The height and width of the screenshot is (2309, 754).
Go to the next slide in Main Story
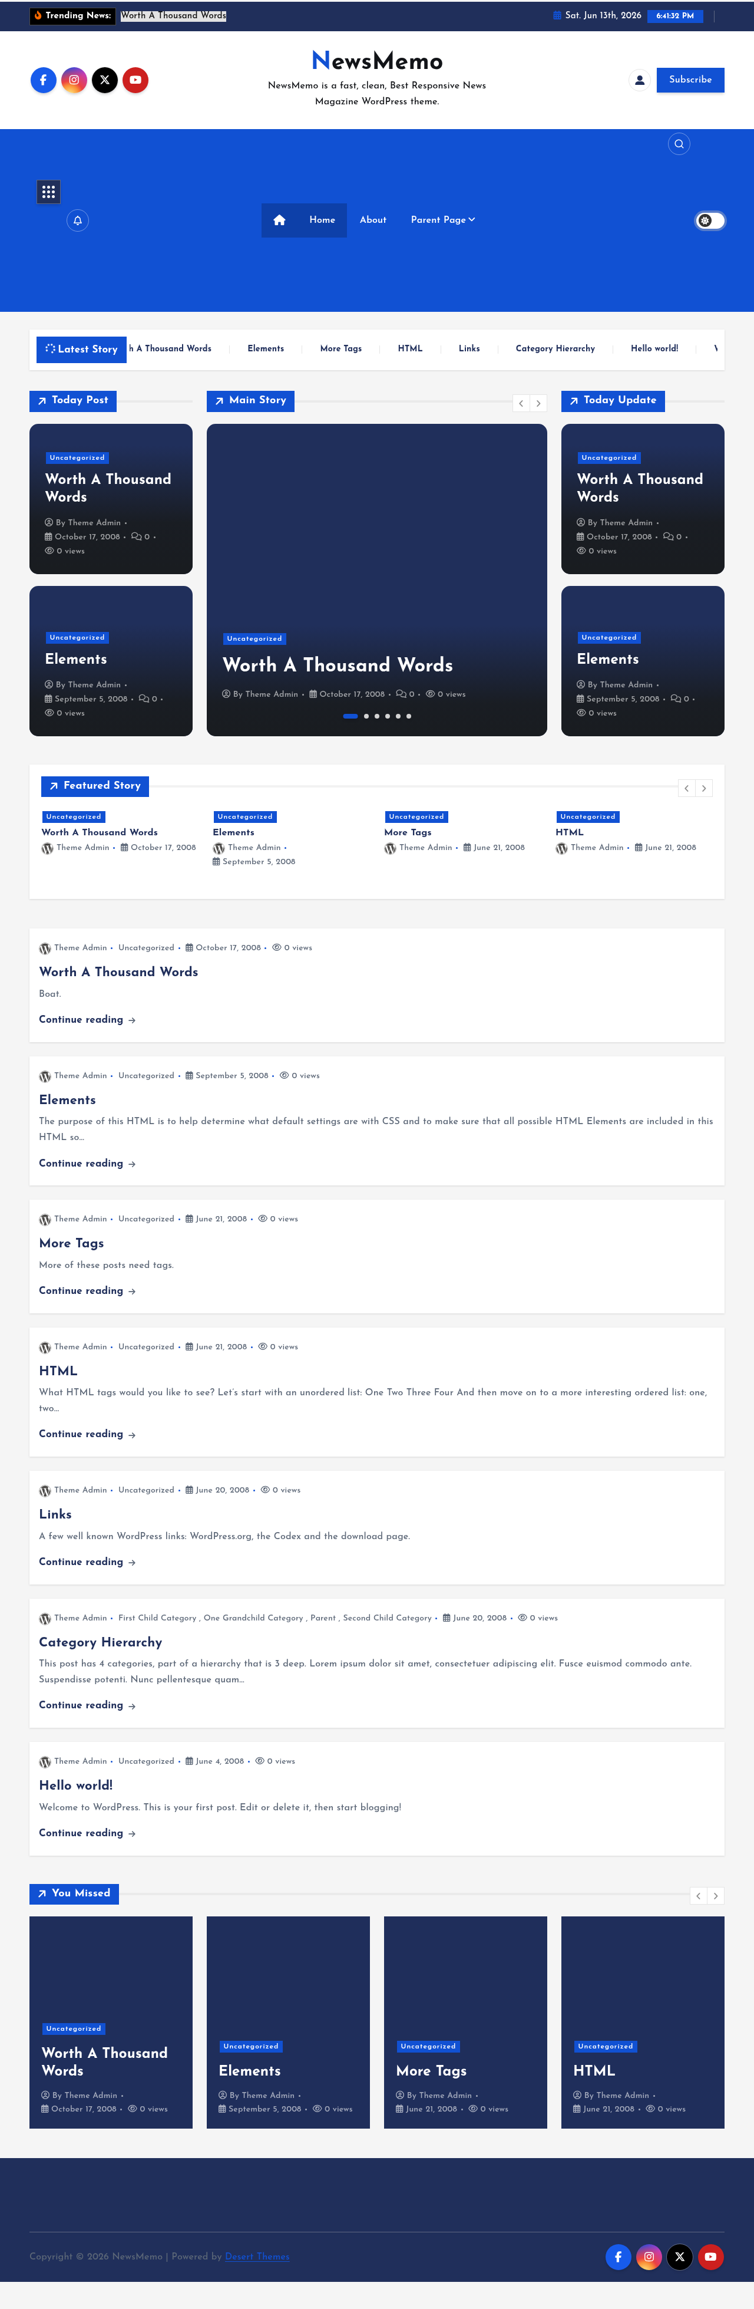538,403
